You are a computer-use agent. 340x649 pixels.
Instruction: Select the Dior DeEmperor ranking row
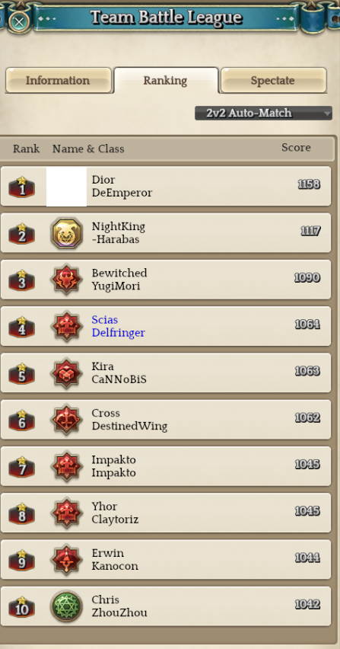166,187
